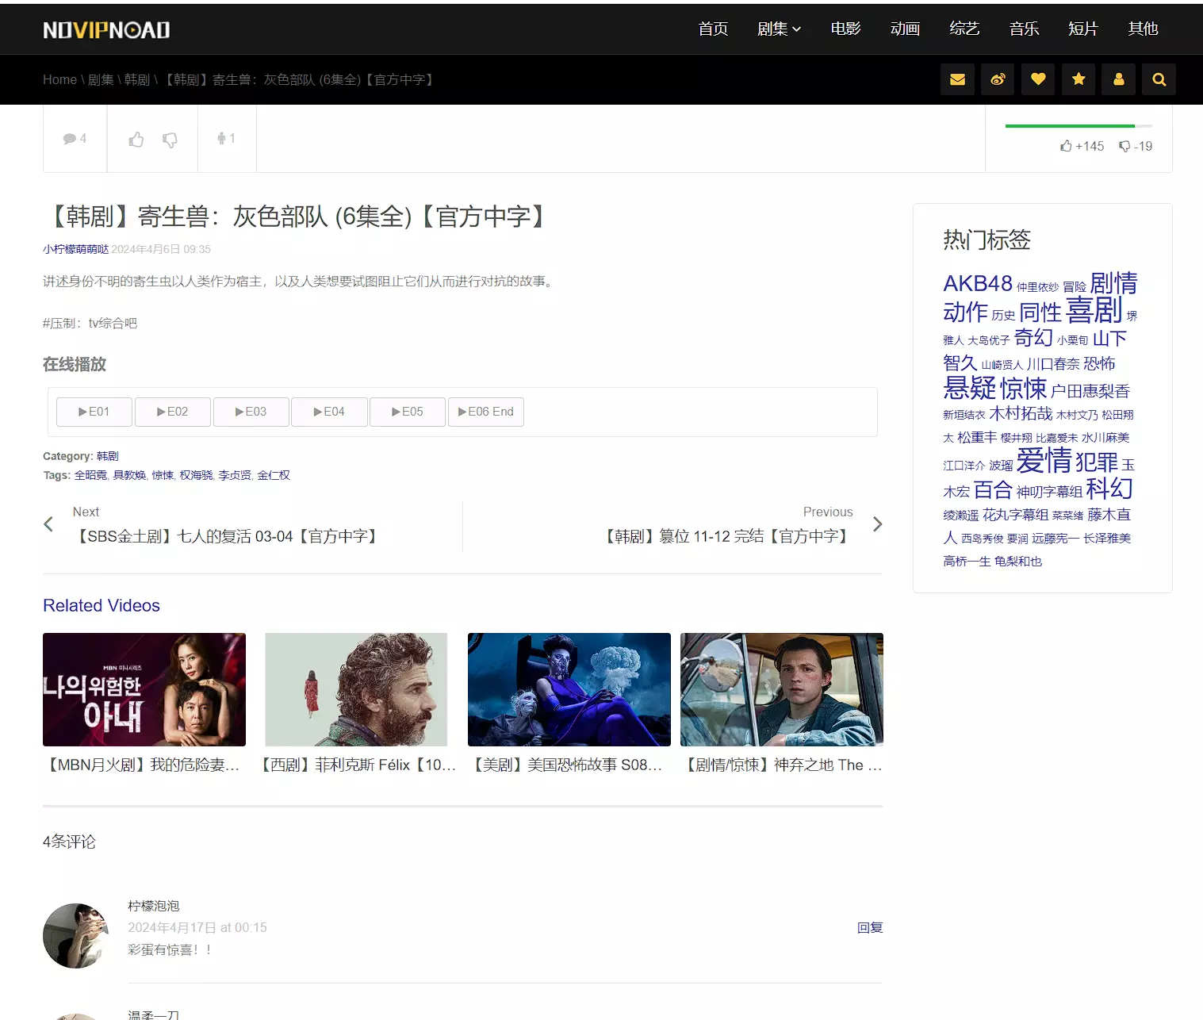This screenshot has width=1203, height=1020.
Task: Open the 电影 menu item
Action: [x=845, y=29]
